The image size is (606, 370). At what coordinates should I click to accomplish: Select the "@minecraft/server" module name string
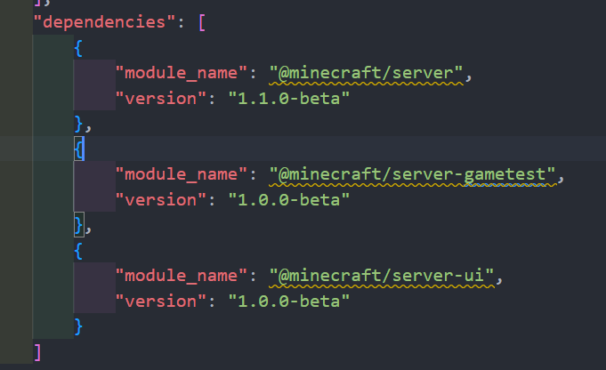pos(366,73)
